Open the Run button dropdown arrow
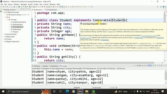This screenshot has width=167, height=94. tap(28, 7)
